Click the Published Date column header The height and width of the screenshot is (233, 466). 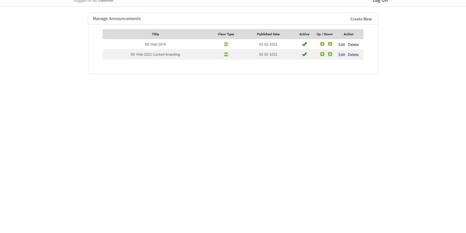268,34
